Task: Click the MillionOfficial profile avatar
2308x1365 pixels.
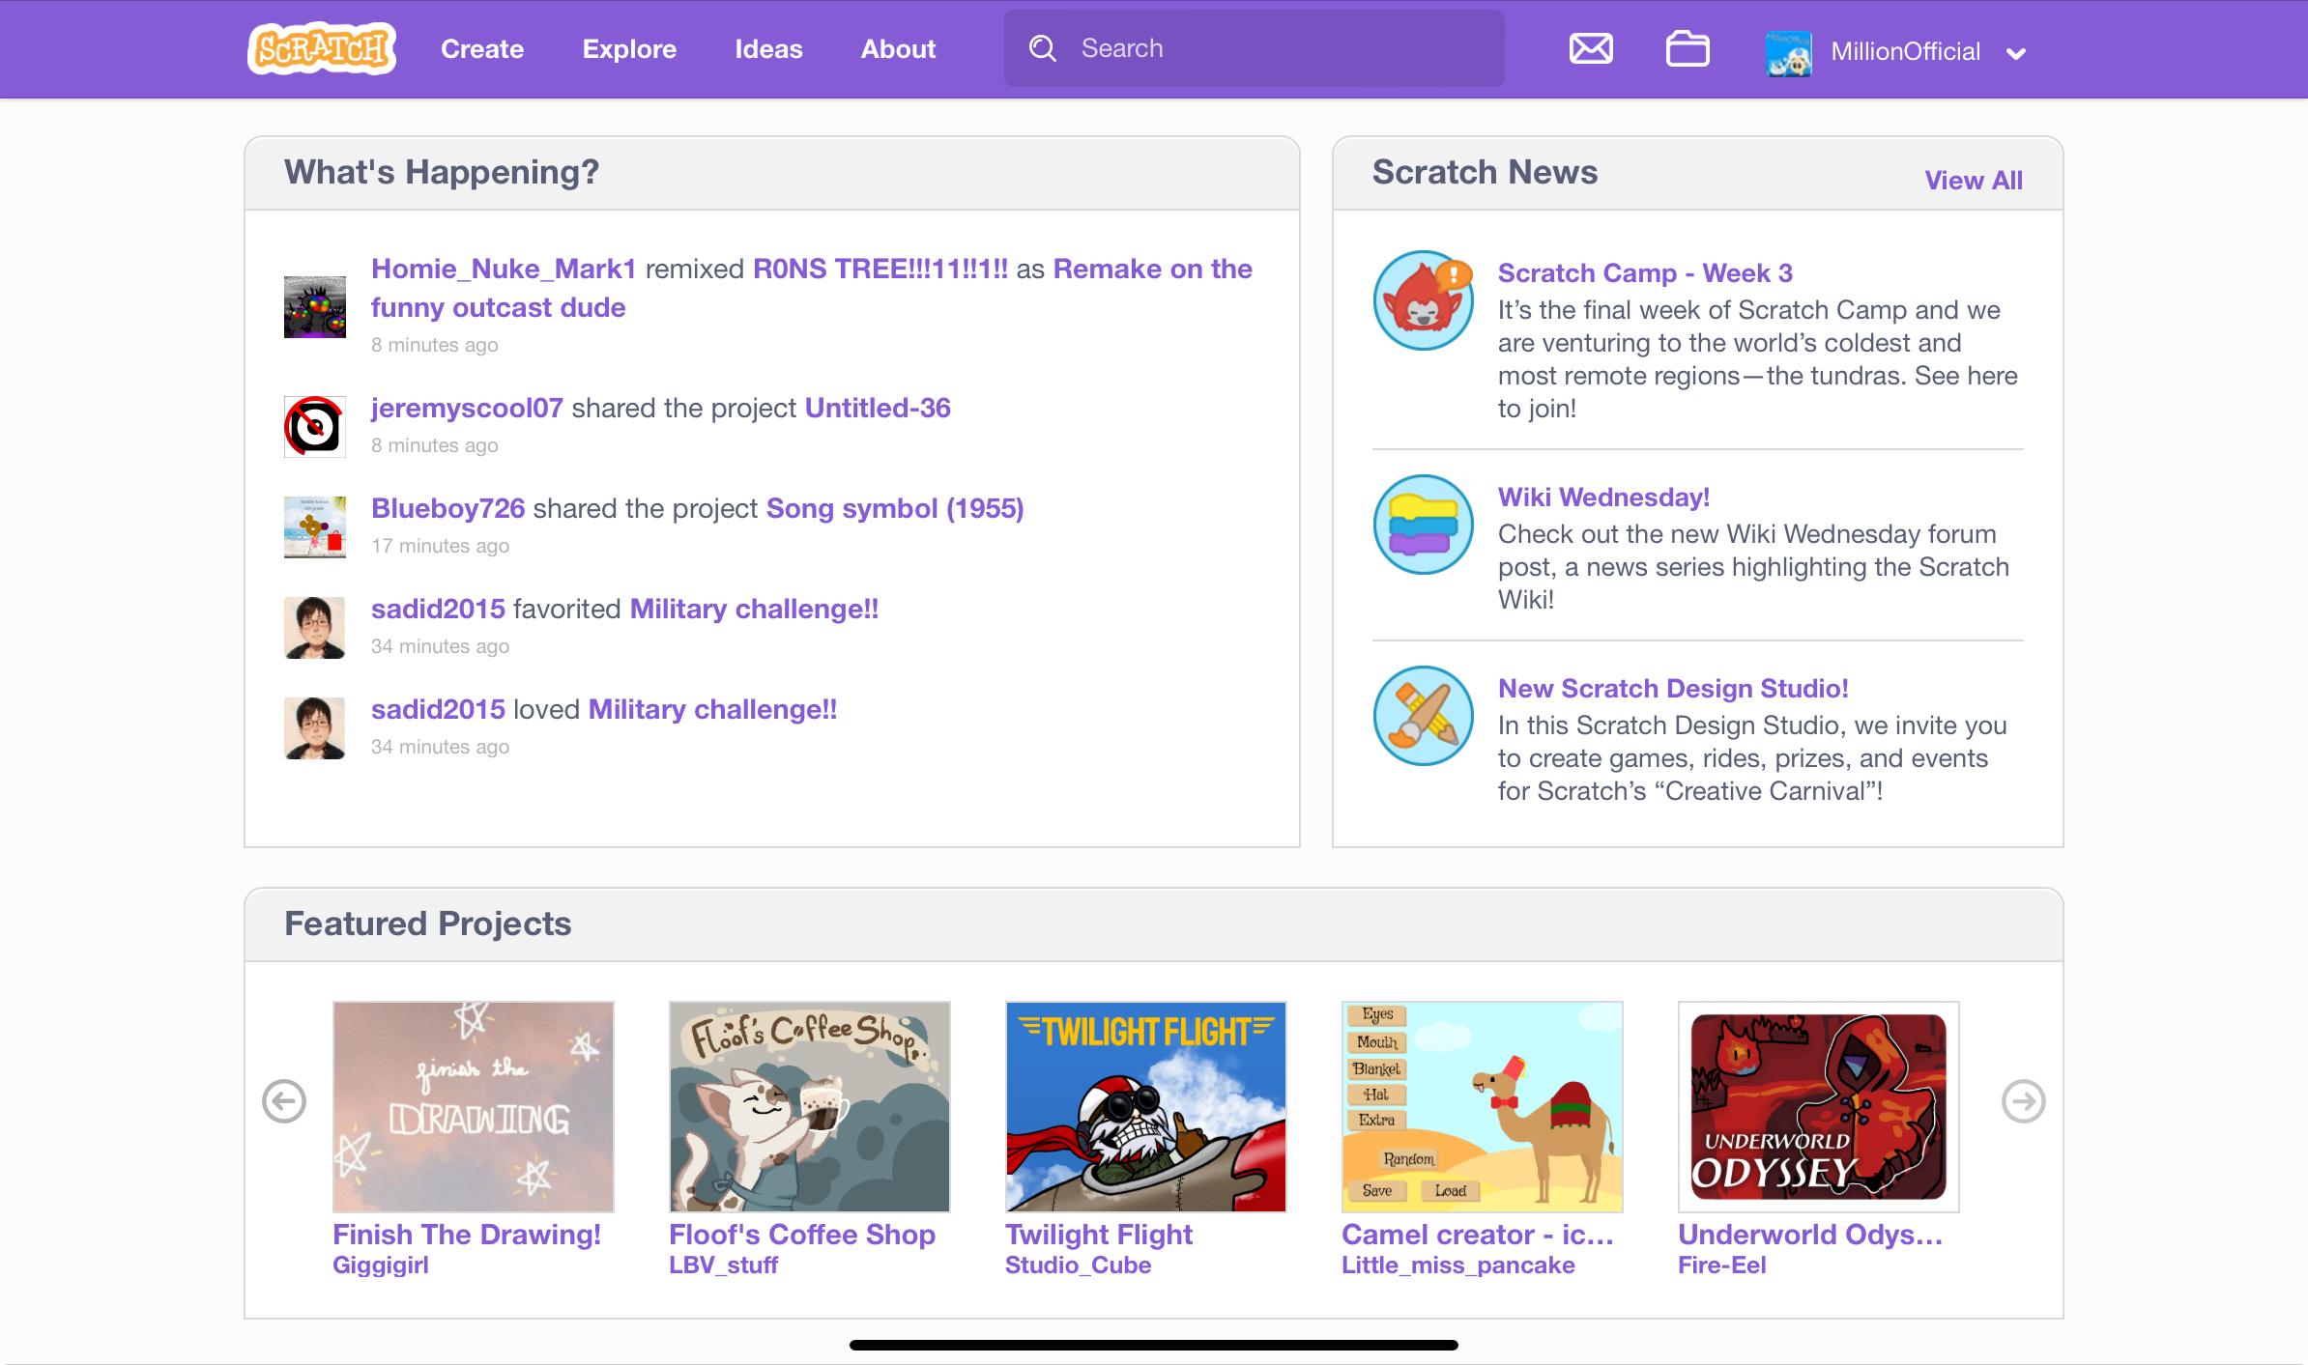Action: (x=1788, y=52)
